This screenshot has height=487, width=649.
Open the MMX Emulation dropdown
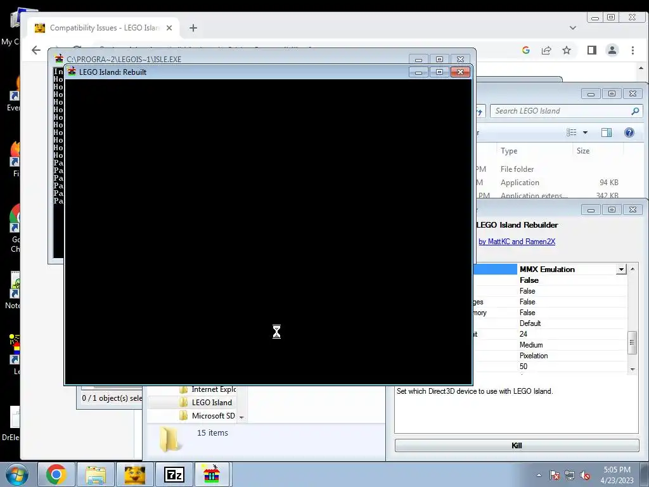(621, 269)
